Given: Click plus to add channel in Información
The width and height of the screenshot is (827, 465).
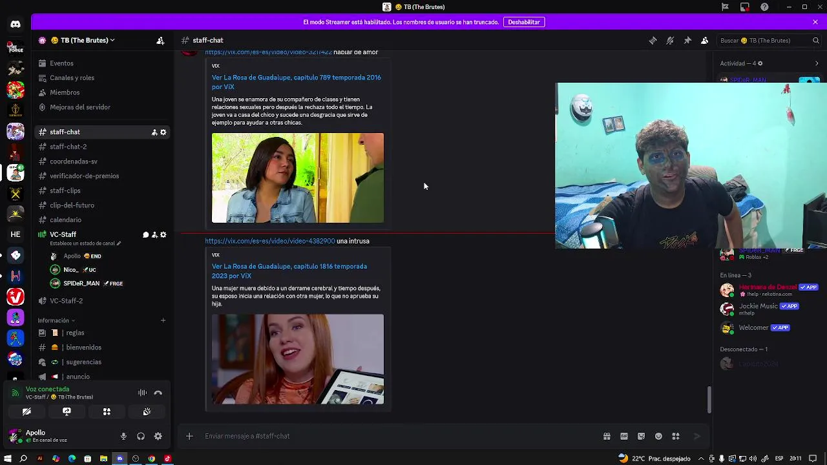Looking at the screenshot, I should pos(163,320).
